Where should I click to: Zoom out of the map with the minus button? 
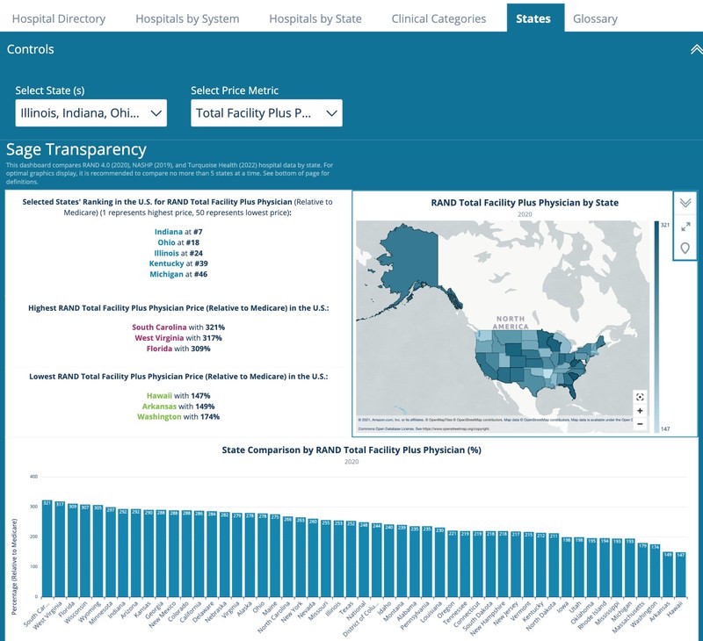click(x=640, y=424)
